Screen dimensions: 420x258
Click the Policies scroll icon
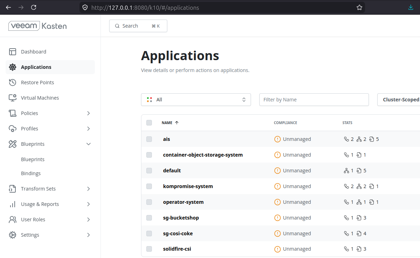coord(13,113)
